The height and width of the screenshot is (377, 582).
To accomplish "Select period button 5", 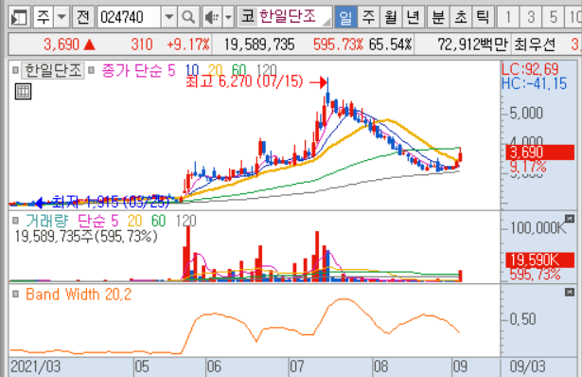I will pos(554,17).
